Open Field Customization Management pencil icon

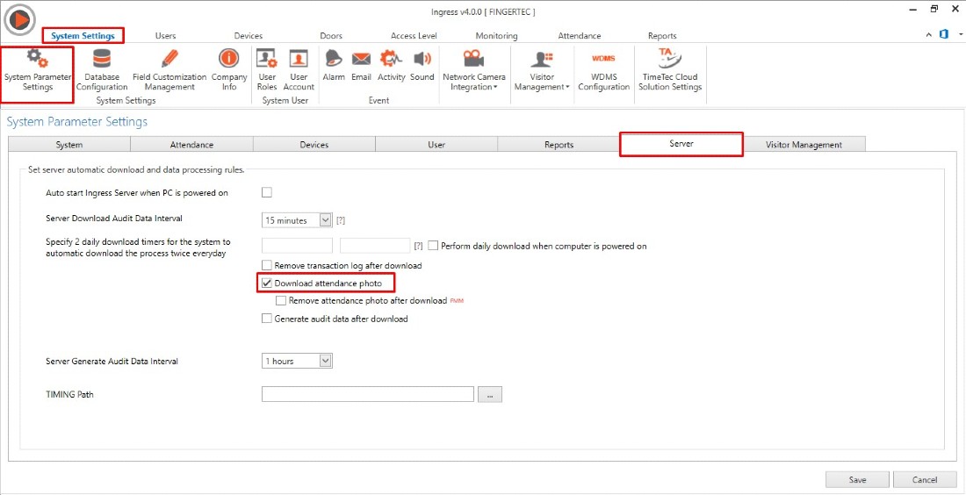(169, 59)
